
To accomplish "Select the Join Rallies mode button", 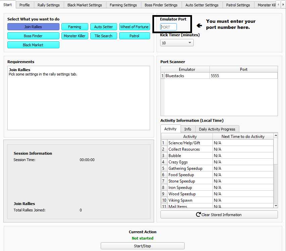I will [x=33, y=27].
